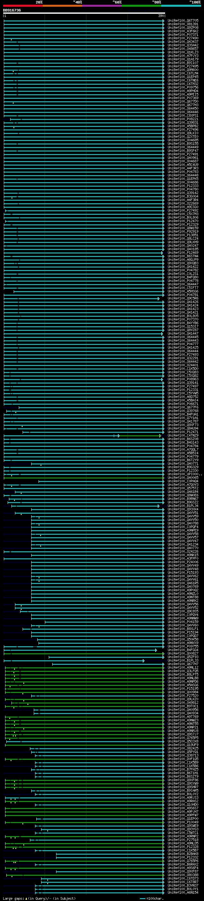The image size is (204, 901).
Task: Select hit label UniRef100_Q5ZF93
Action: pos(183,657)
